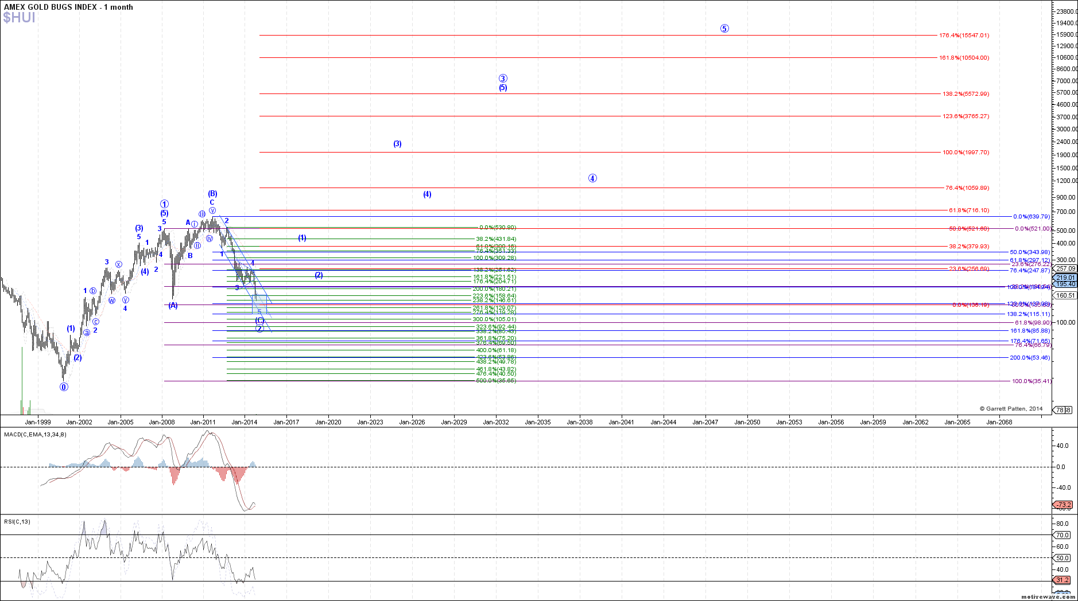The image size is (1078, 601).
Task: Click the 257.09 price axis tag
Action: tap(1065, 268)
